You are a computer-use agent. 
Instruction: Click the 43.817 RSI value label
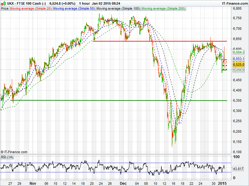pos(239,168)
